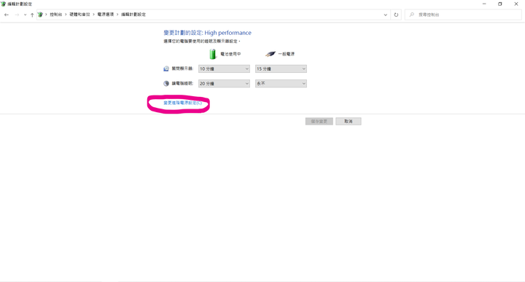
Task: Minimize the window
Action: pyautogui.click(x=484, y=4)
